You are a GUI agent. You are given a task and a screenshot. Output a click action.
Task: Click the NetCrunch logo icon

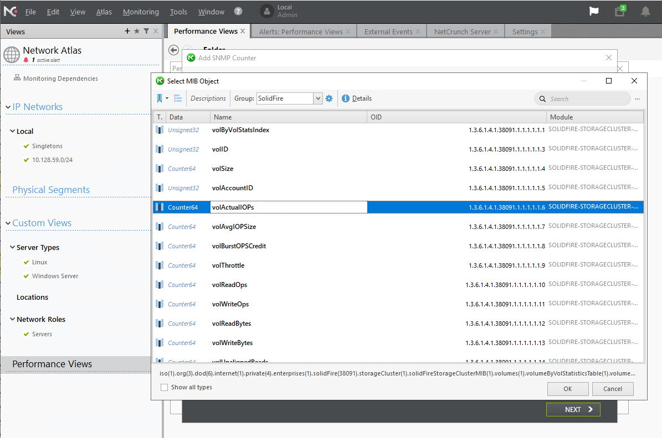tap(10, 12)
